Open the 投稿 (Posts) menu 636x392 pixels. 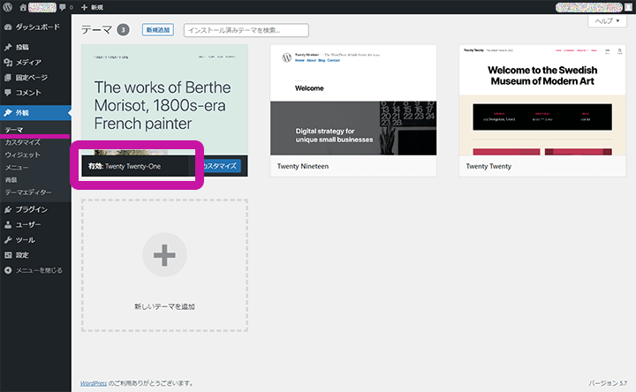[x=22, y=47]
